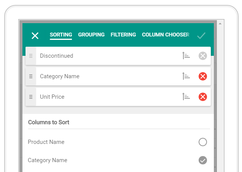
Task: Close the customization dialog with X icon
Action: pyautogui.click(x=35, y=36)
